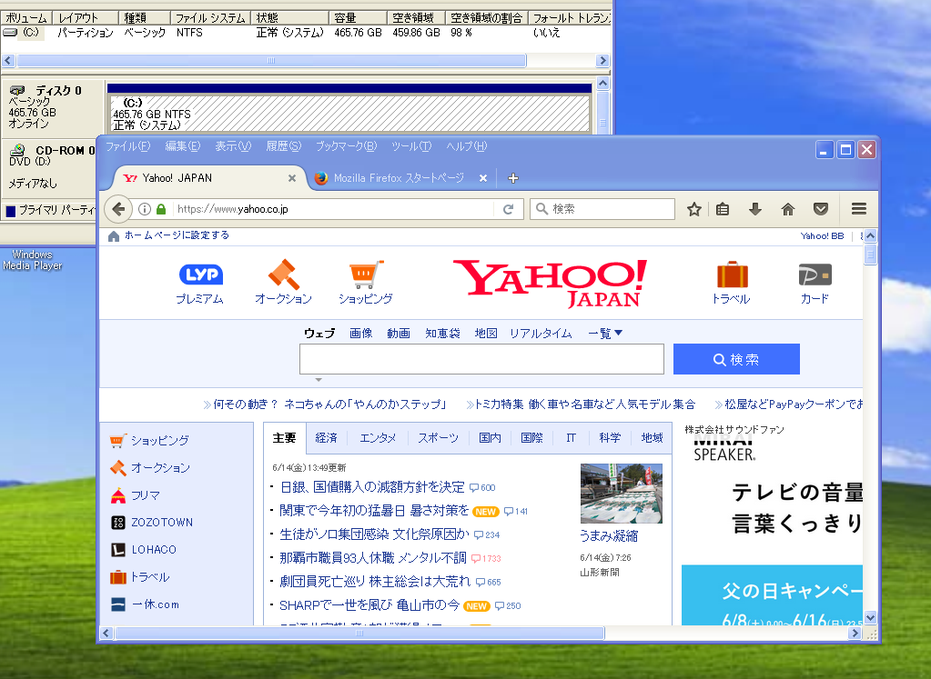Viewport: 931px width, 679px height.
Task: Save to Pocket toolbar icon
Action: [821, 209]
